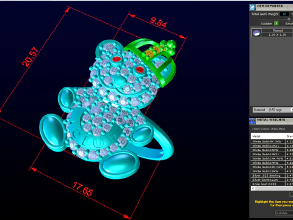The width and height of the screenshot is (293, 220).
Task: Click the Calculate button
Action: coord(284,213)
